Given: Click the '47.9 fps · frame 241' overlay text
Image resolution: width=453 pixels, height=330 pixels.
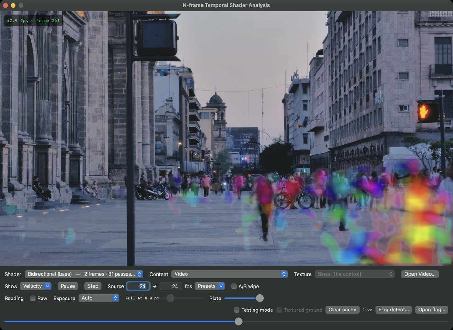Looking at the screenshot, I should point(33,21).
